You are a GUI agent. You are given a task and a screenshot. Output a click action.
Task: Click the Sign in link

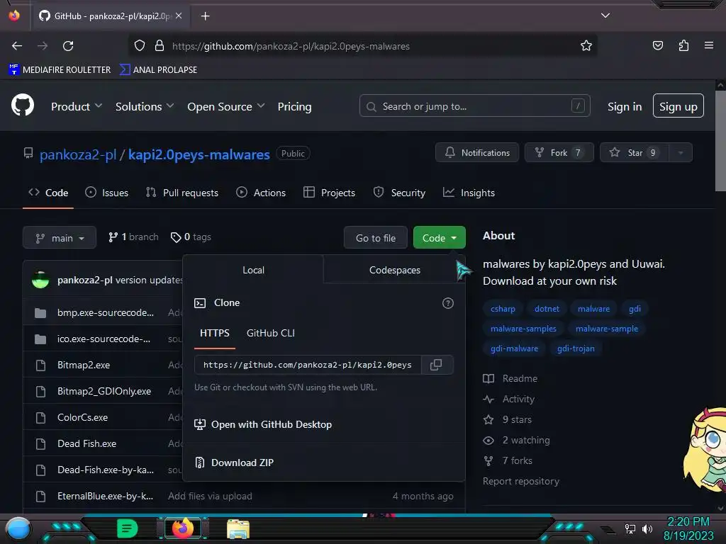coord(625,106)
